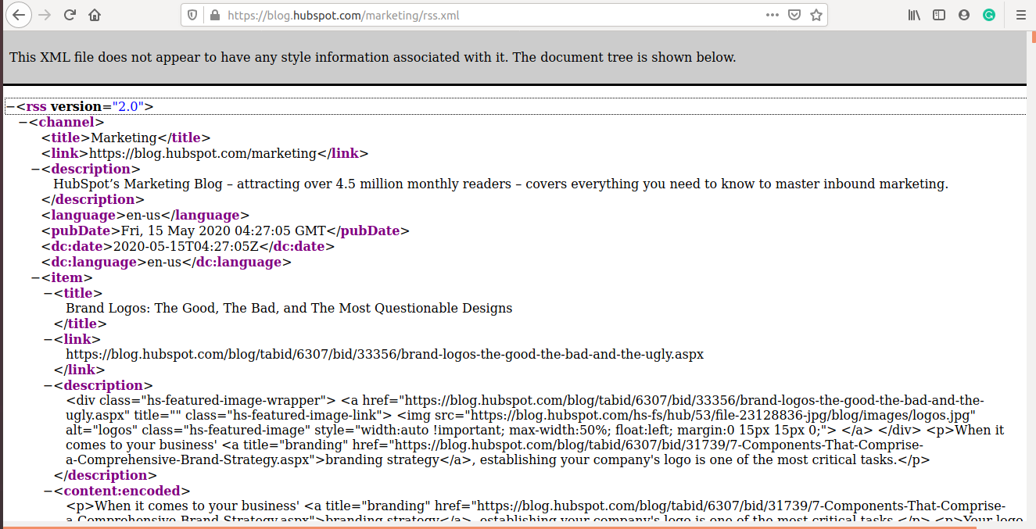Viewport: 1036px width, 529px height.
Task: Collapse the item description node
Action: (48, 385)
